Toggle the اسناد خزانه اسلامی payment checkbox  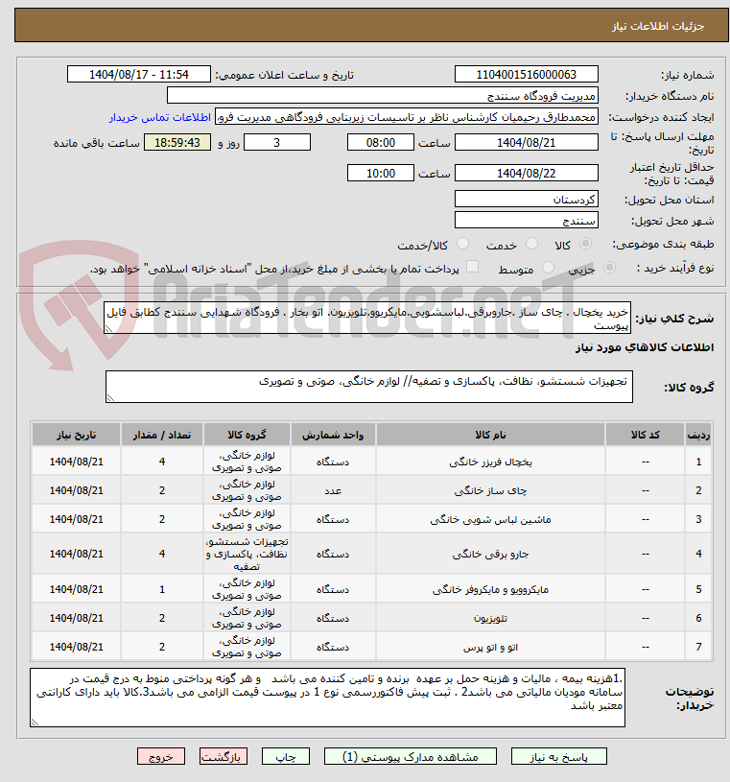pos(472,267)
